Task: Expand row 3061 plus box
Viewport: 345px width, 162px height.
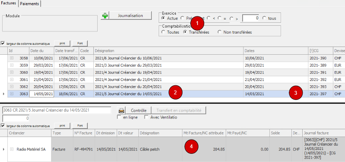Action: point(12,79)
